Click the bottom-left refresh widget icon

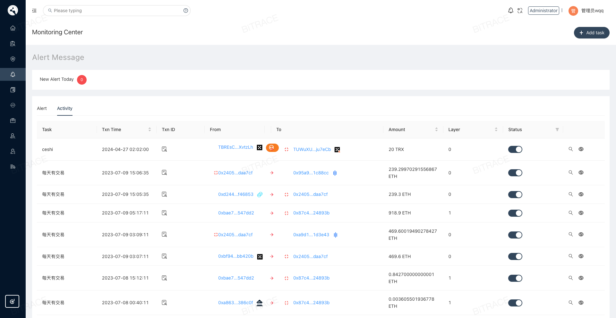[12, 301]
